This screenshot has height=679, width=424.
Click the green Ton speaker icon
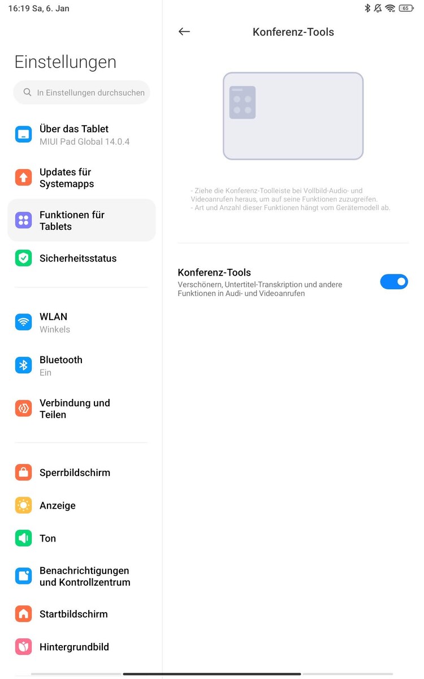[23, 538]
